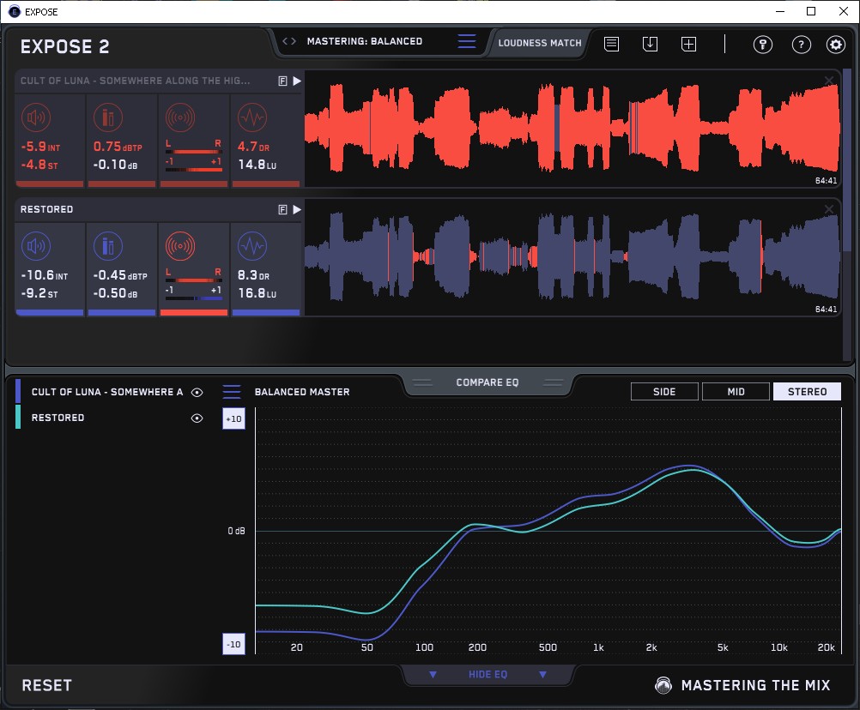Collapse the panel with Hide EQ
Image resolution: width=860 pixels, height=710 pixels.
coord(488,675)
